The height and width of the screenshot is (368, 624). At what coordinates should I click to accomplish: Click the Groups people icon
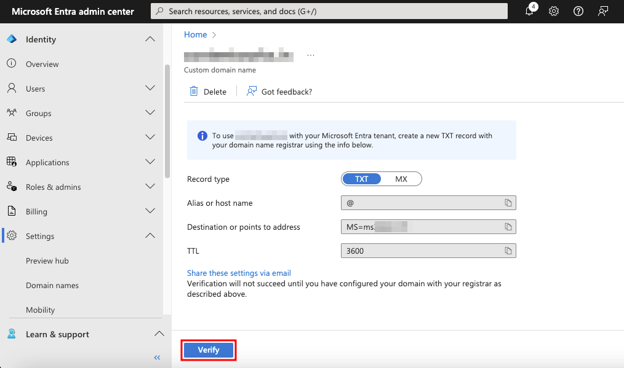pos(12,112)
